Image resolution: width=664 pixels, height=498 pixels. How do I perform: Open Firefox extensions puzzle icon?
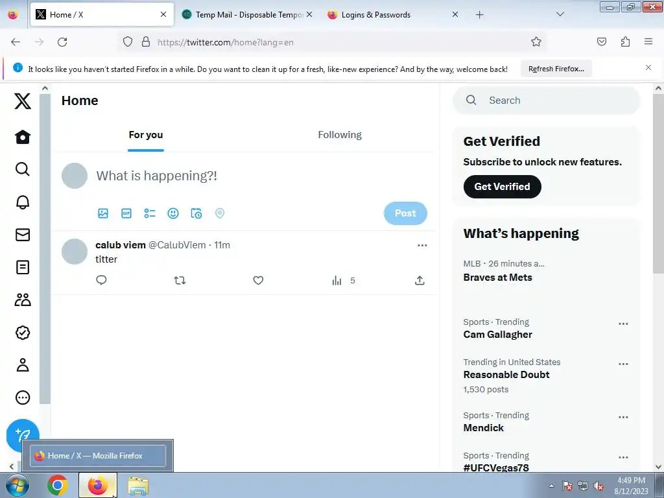(x=625, y=41)
